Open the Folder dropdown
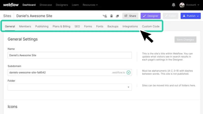This screenshot has height=114, width=203. click(x=70, y=87)
